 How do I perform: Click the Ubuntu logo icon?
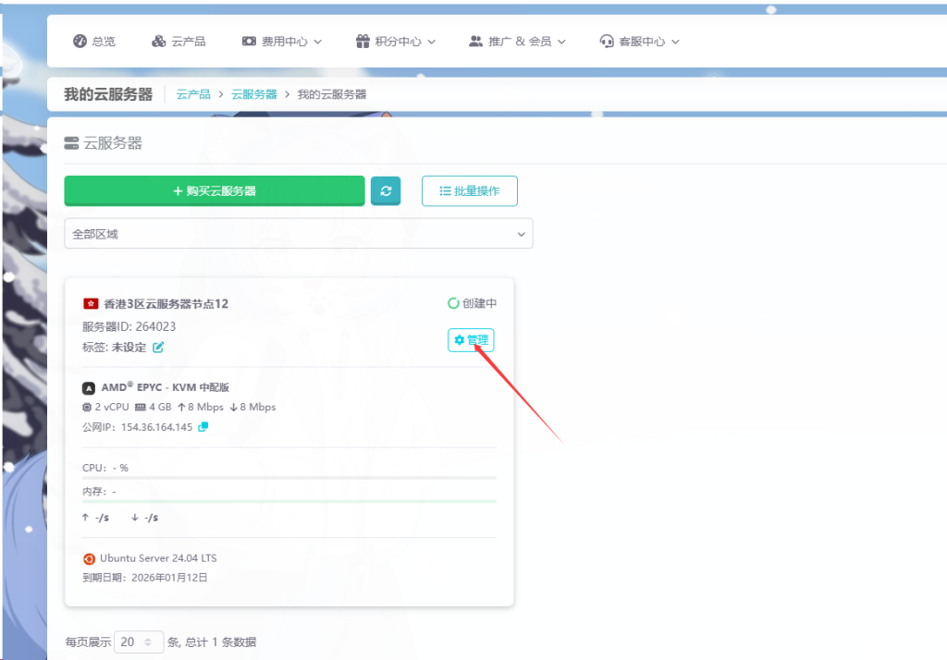89,558
